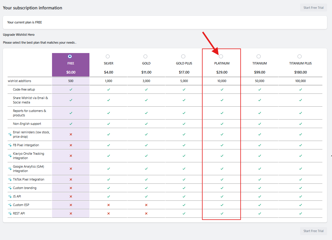Click the sparkle icon beside Klaviyo Onsite Tracking

coord(10,156)
